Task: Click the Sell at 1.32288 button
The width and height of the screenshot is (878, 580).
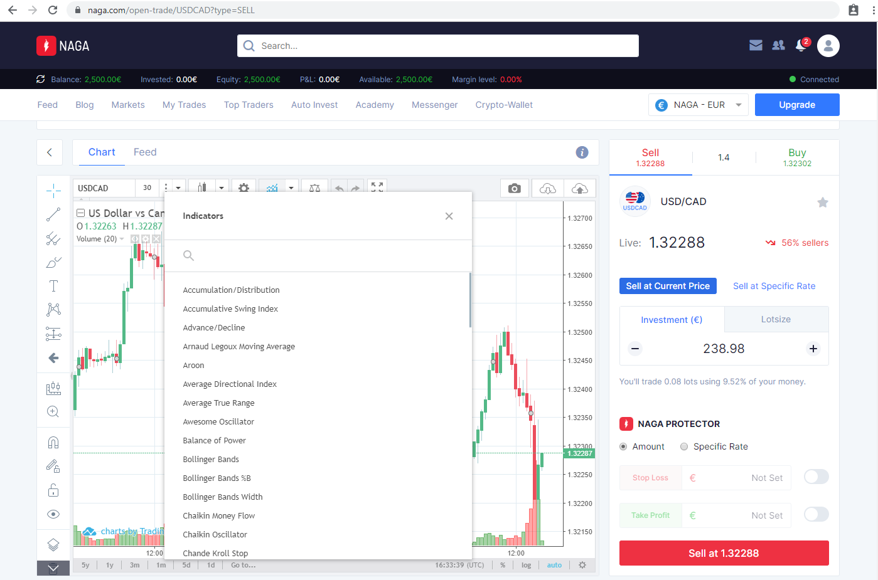Action: pyautogui.click(x=724, y=553)
